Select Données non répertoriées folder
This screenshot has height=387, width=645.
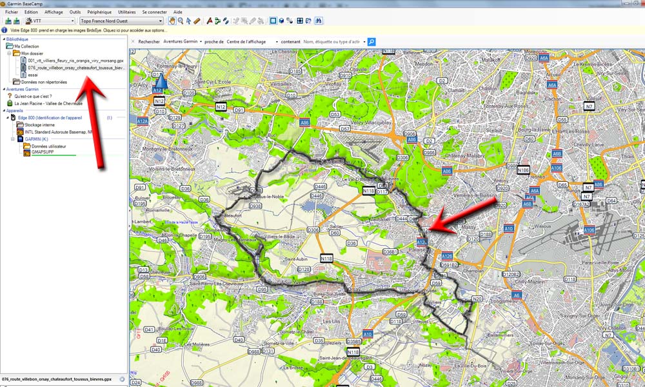click(x=44, y=83)
